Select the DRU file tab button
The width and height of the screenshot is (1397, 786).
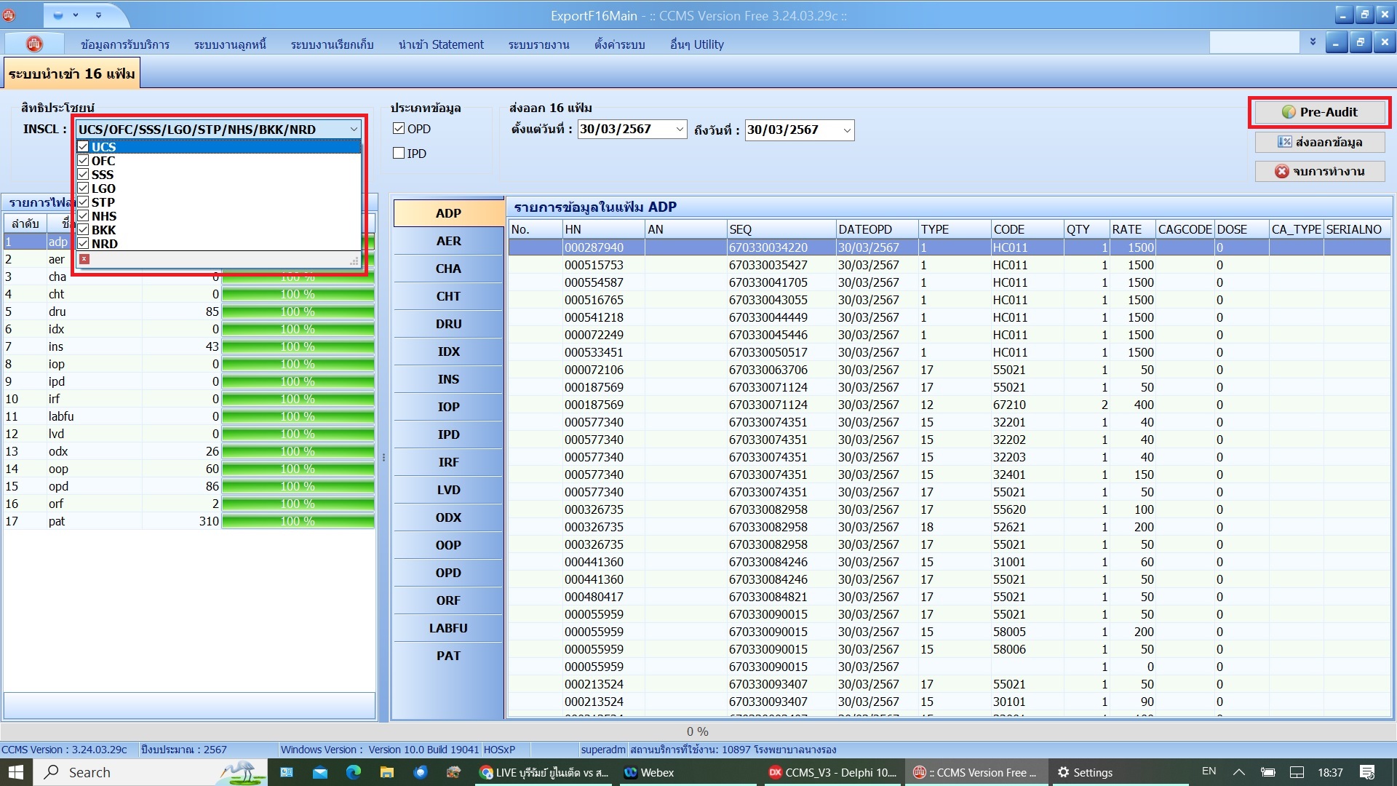448,324
